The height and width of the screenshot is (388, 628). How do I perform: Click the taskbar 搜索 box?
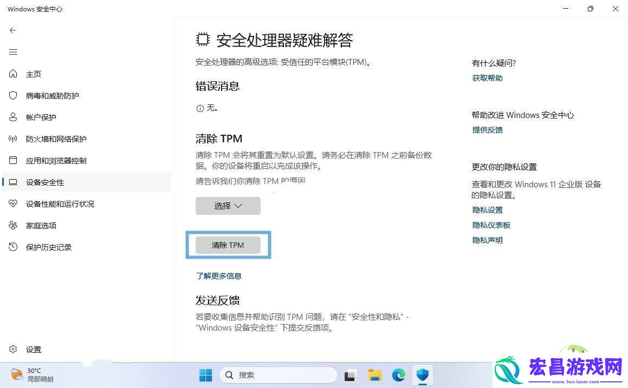pos(279,375)
